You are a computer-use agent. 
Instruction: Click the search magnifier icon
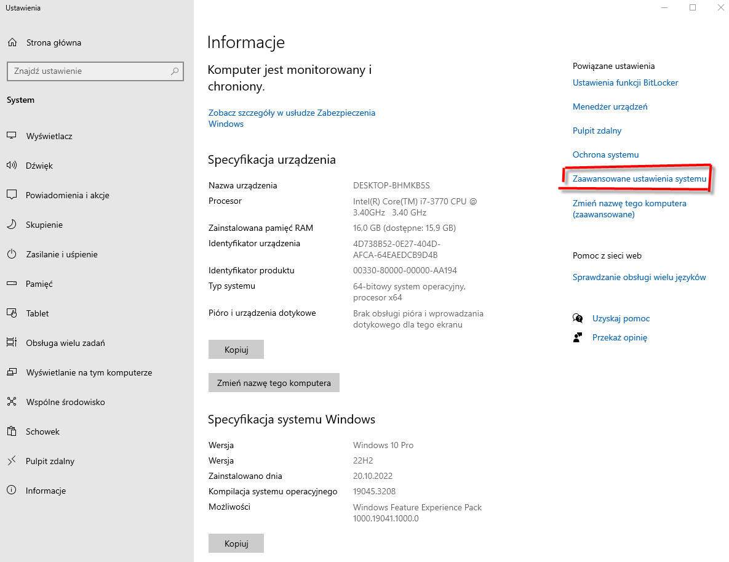pyautogui.click(x=175, y=71)
